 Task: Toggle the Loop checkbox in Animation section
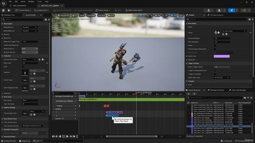coord(23,67)
